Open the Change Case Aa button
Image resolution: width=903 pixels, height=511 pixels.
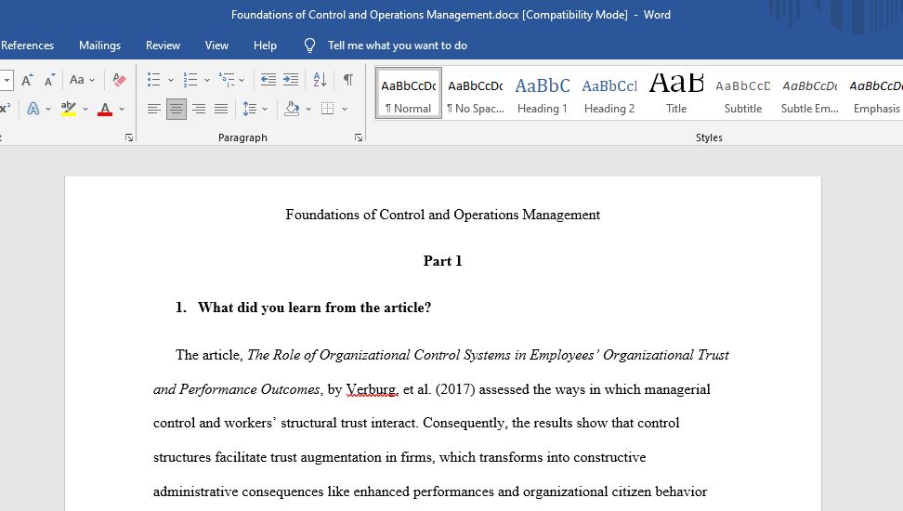76,80
